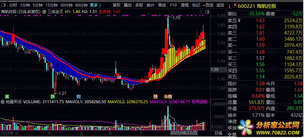305x138 pixels.
Task: Click the 买四 price 1.55
Action: (260, 71)
